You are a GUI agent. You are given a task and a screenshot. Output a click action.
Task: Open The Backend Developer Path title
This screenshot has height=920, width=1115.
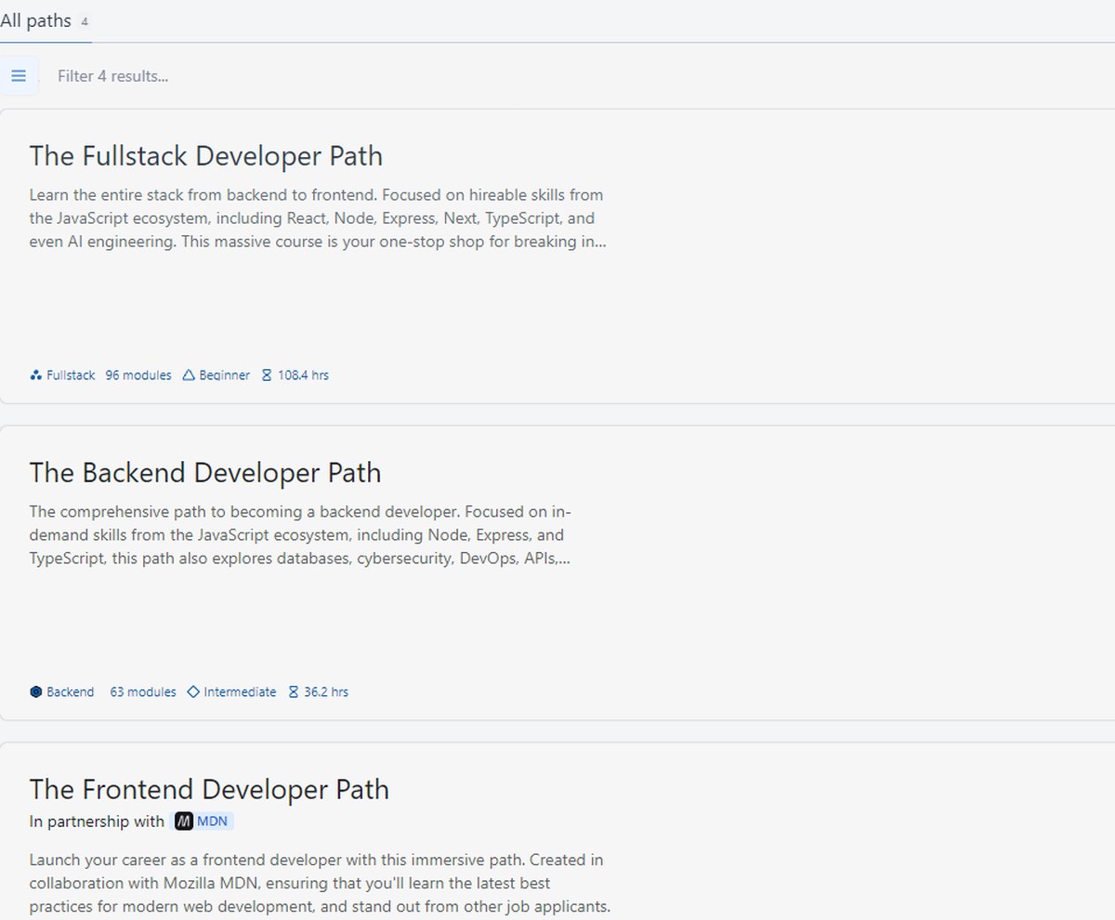point(205,472)
